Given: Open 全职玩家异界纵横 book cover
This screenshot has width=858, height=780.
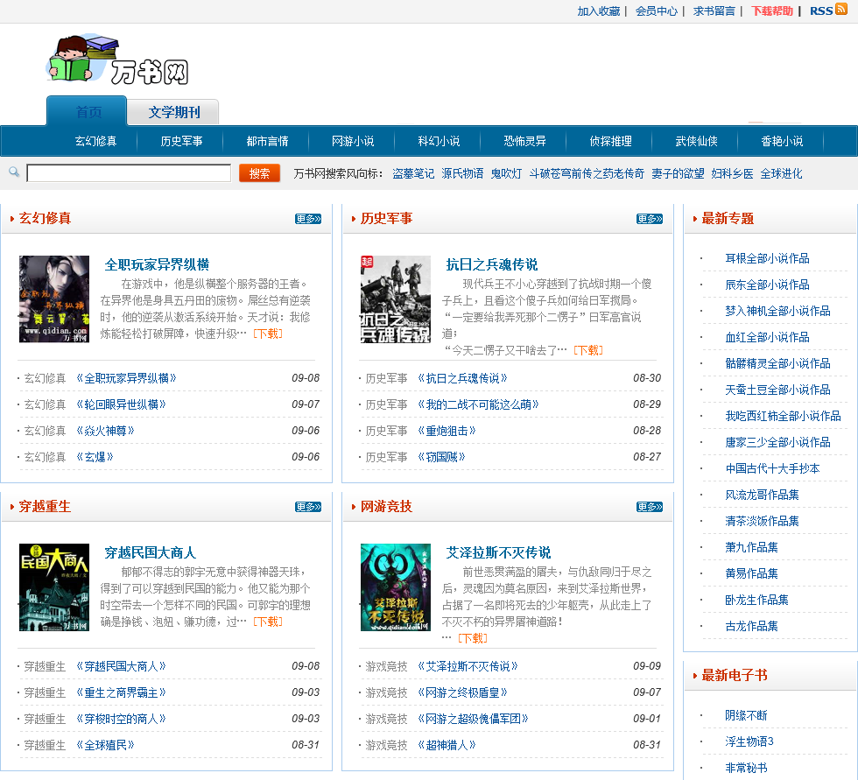Looking at the screenshot, I should [54, 299].
